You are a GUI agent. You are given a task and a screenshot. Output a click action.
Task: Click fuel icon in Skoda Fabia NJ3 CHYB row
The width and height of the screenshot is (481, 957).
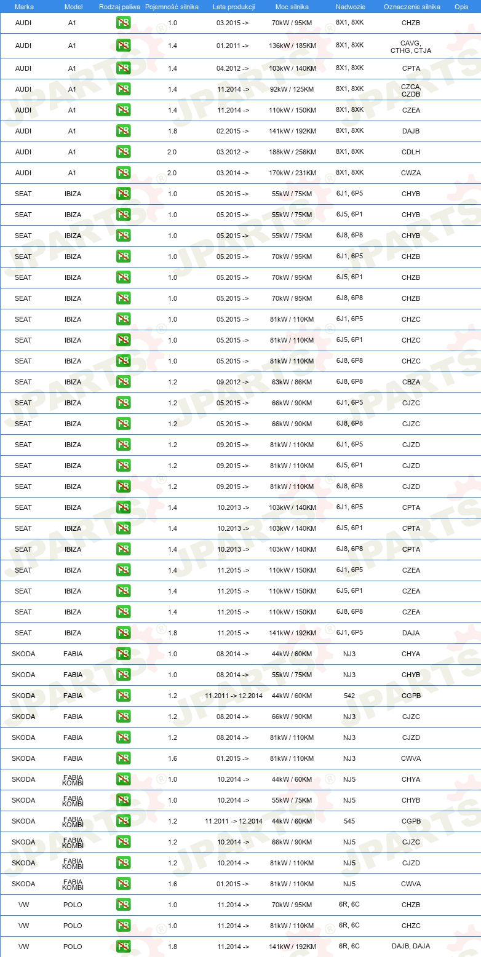click(123, 675)
